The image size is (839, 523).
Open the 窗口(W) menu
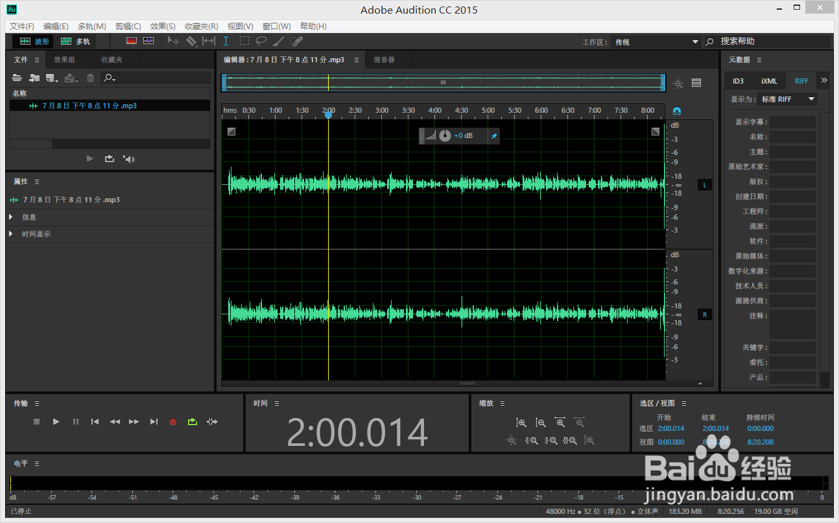click(x=277, y=26)
